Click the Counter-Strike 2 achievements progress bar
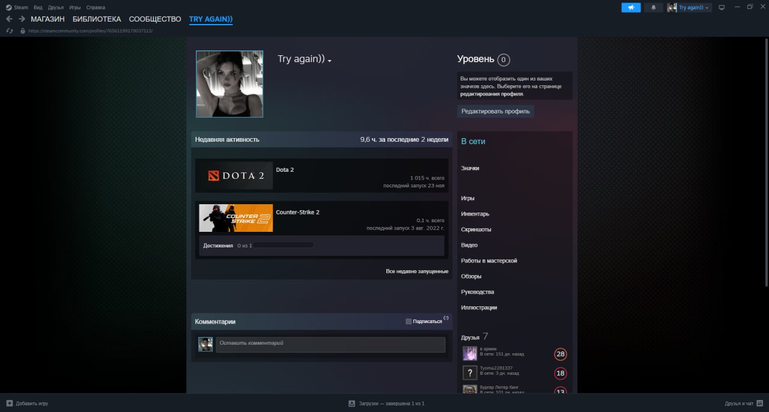This screenshot has width=769, height=412. 284,246
